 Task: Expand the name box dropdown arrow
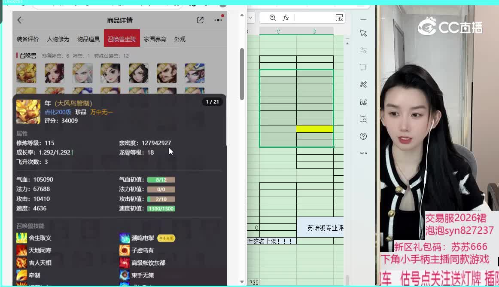pos(250,18)
